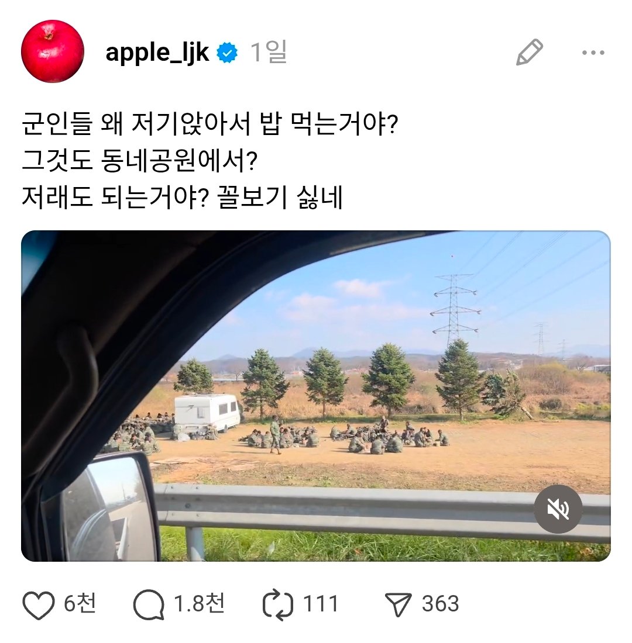Open the 363 shares count
This screenshot has width=632, height=643.
pyautogui.click(x=440, y=604)
